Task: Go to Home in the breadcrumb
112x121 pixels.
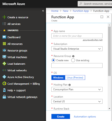Action: 55,11
